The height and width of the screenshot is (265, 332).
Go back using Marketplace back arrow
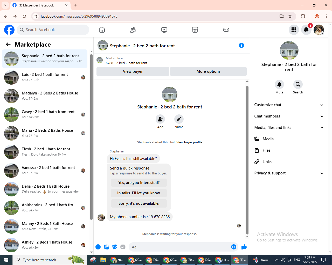8,44
